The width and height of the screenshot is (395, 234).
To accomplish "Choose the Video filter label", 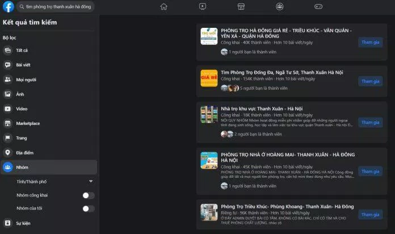I will (22, 109).
